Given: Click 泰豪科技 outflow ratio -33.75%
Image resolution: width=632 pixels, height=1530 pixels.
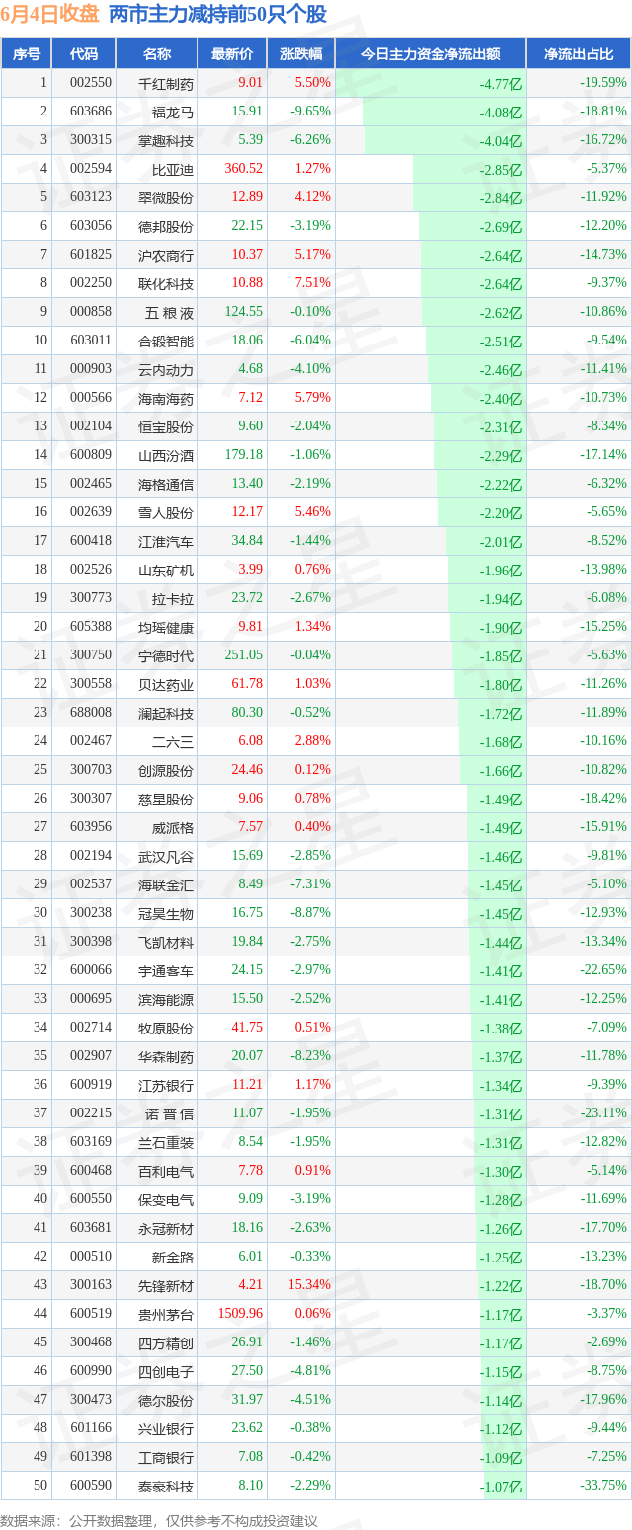Looking at the screenshot, I should click(603, 1486).
